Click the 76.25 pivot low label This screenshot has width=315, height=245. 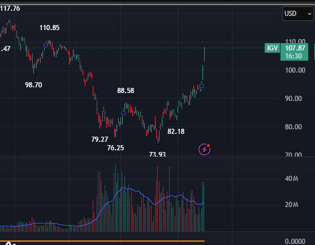click(115, 148)
